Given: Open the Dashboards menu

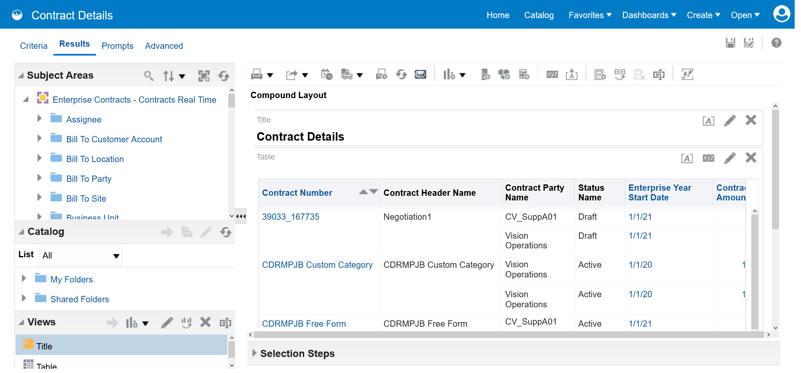Looking at the screenshot, I should point(649,15).
